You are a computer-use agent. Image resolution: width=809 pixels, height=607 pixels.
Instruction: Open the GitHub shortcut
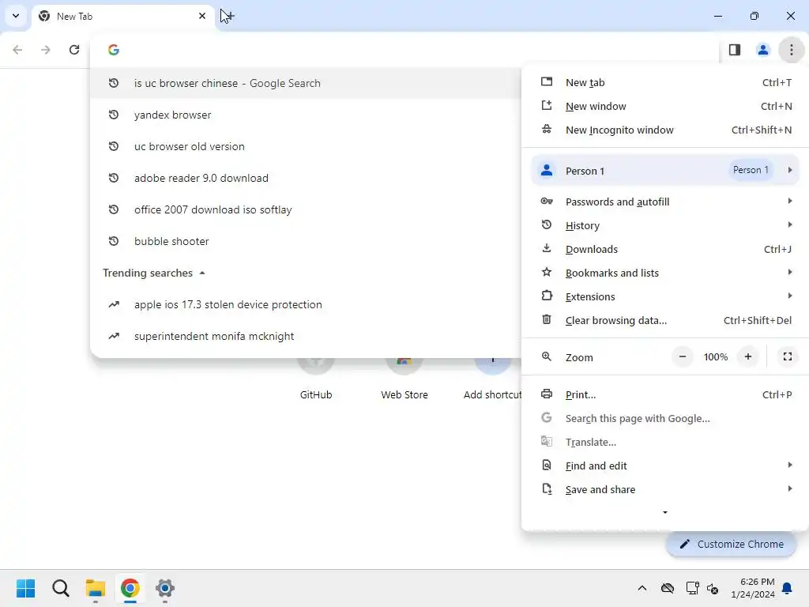coord(316,379)
